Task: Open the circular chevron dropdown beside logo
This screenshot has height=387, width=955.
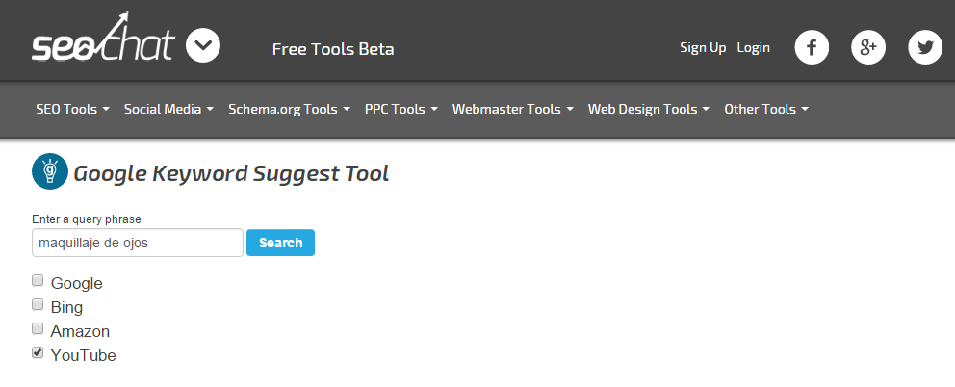Action: pos(203,45)
